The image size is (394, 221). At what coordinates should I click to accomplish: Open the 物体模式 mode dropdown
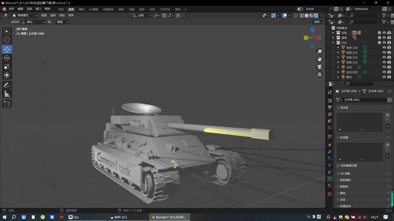[25, 16]
